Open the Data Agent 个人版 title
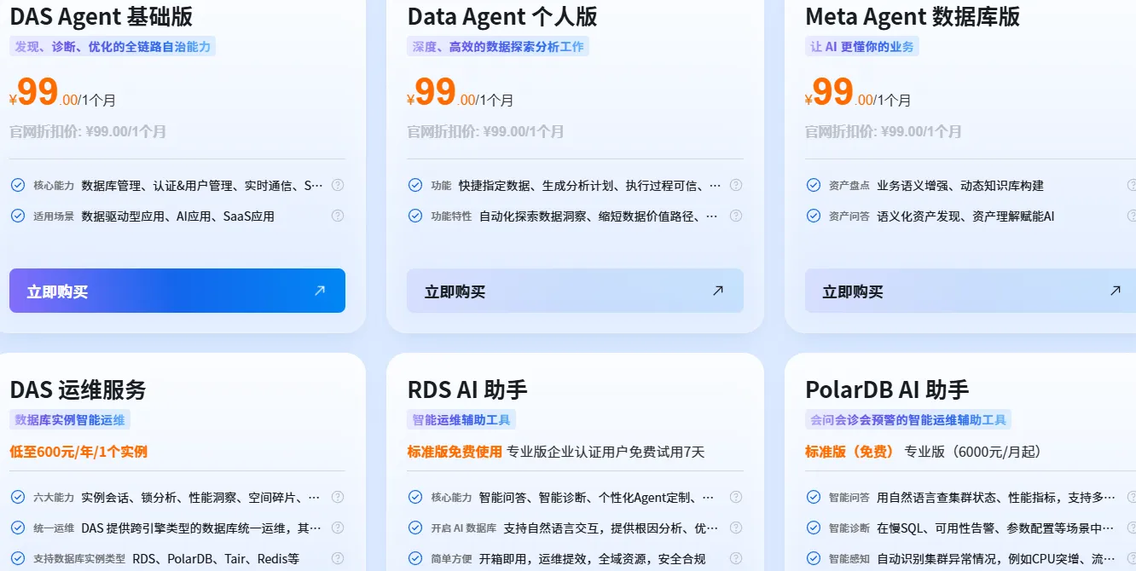Viewport: 1136px width, 571px height. pyautogui.click(x=502, y=16)
